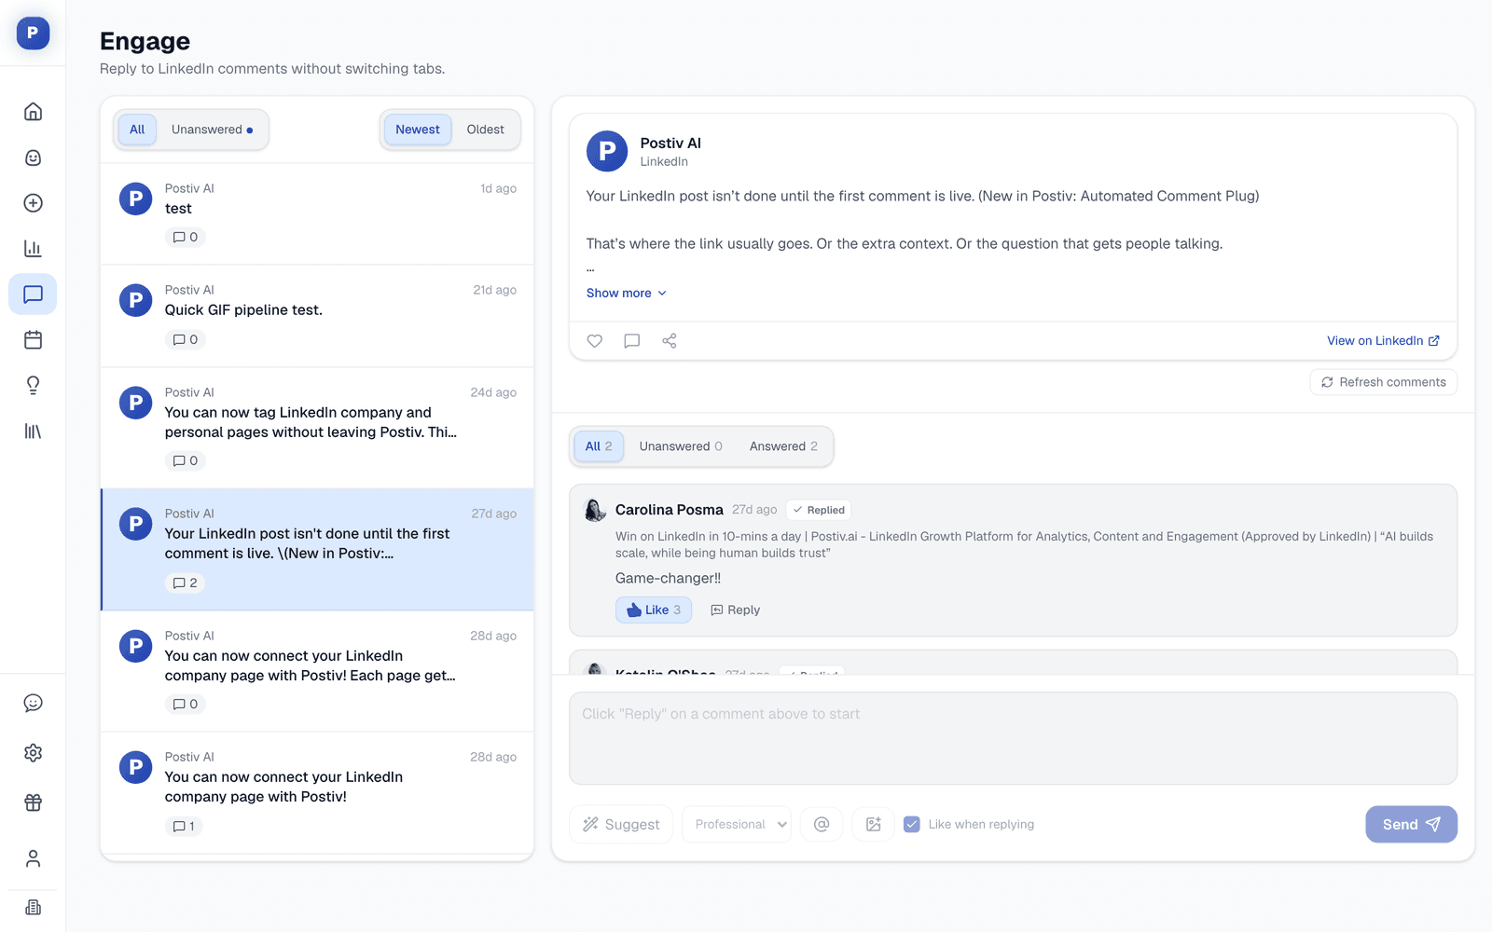Viewport: 1492px width, 932px height.
Task: Select the Unanswered 0 comments tab
Action: coord(681,446)
